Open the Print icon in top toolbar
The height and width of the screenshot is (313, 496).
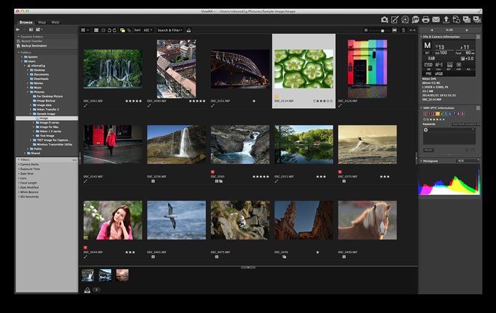(425, 20)
